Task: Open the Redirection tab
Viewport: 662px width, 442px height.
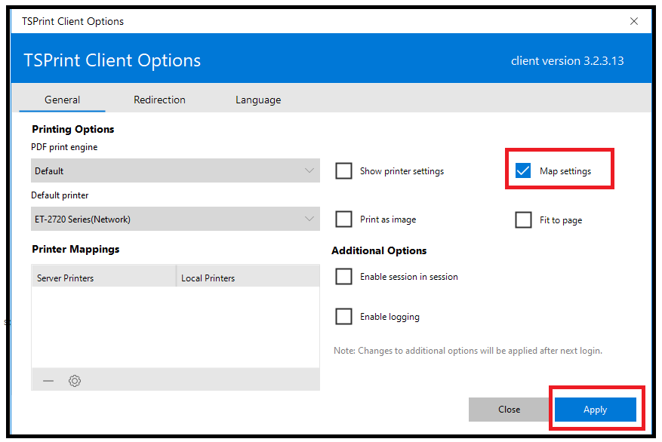Action: pyautogui.click(x=159, y=100)
